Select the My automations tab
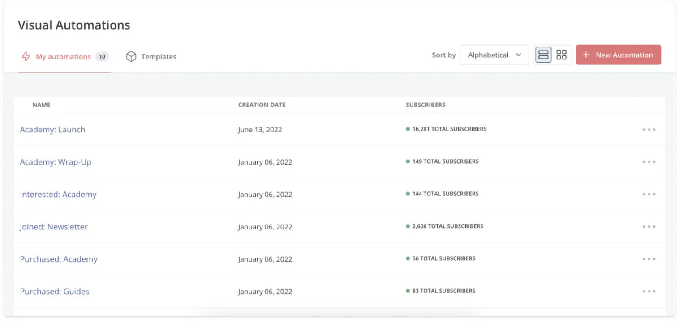The image size is (679, 322). click(x=63, y=57)
